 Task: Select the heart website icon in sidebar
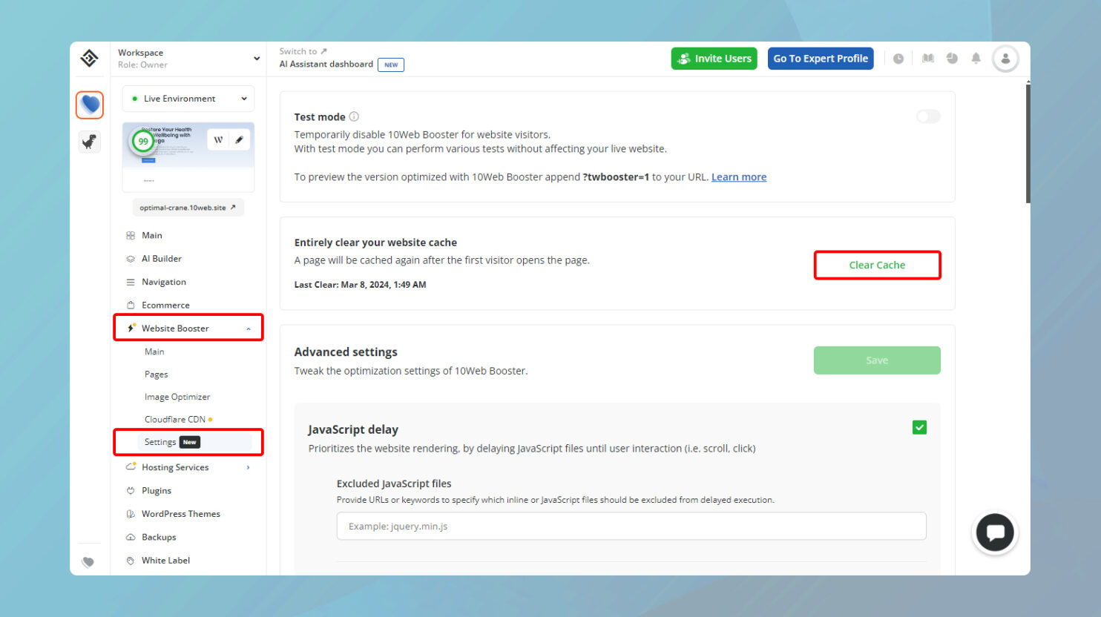[89, 105]
